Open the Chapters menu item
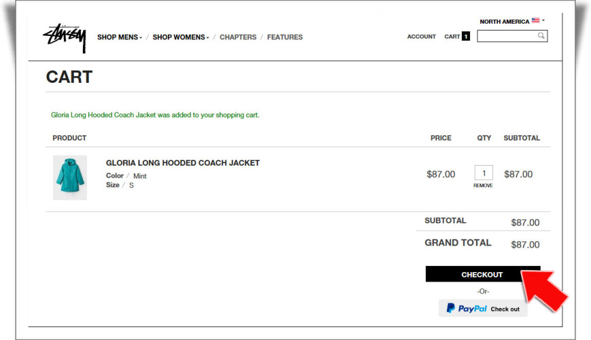The height and width of the screenshot is (340, 591). point(238,37)
